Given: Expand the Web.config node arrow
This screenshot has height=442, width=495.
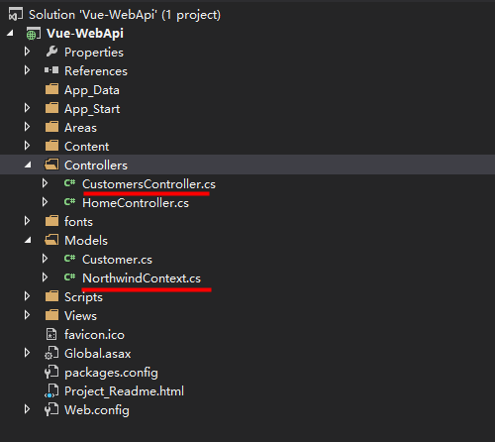Looking at the screenshot, I should pyautogui.click(x=27, y=409).
